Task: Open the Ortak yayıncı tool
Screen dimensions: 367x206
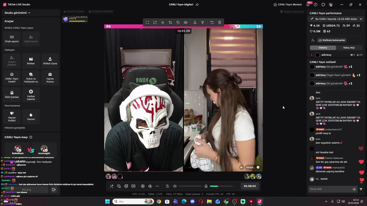Action: pyautogui.click(x=12, y=39)
